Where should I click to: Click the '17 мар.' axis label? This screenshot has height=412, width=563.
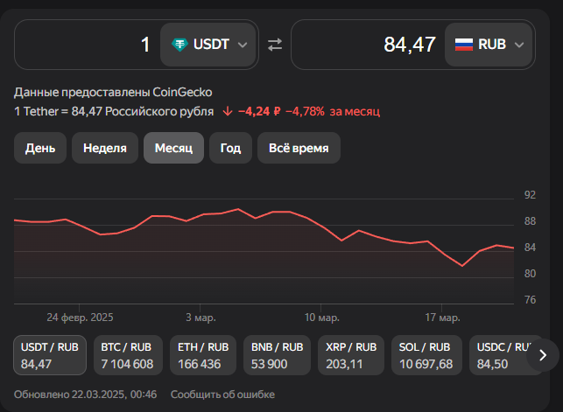pos(442,318)
